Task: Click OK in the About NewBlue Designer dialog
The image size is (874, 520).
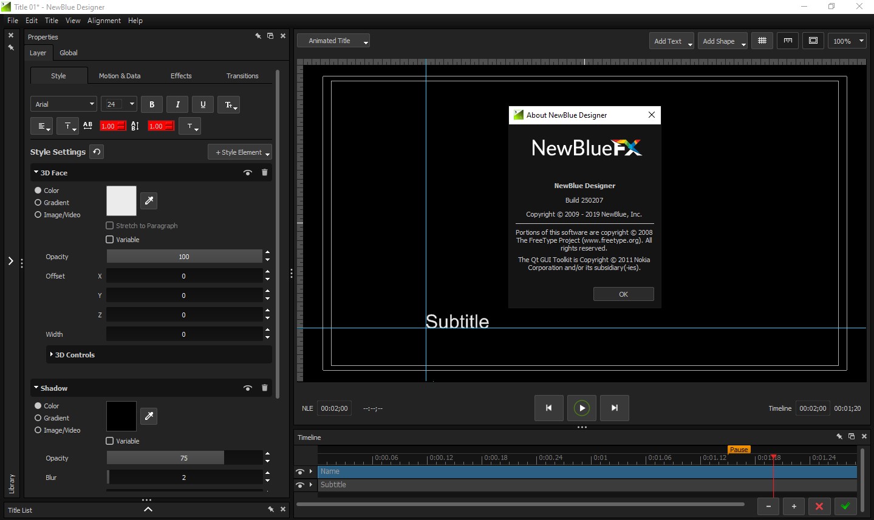Action: (623, 294)
